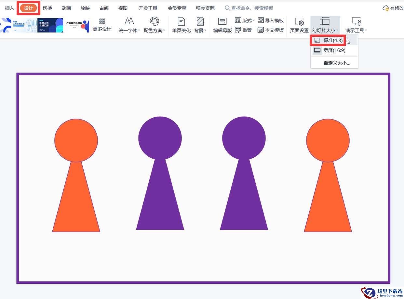Open the 背景 dropdown

pos(200,25)
